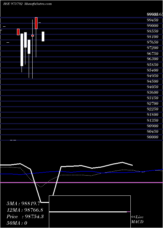Click the 90900 price axis label
Image resolution: width=163 pixels, height=228 pixels.
tap(153, 126)
